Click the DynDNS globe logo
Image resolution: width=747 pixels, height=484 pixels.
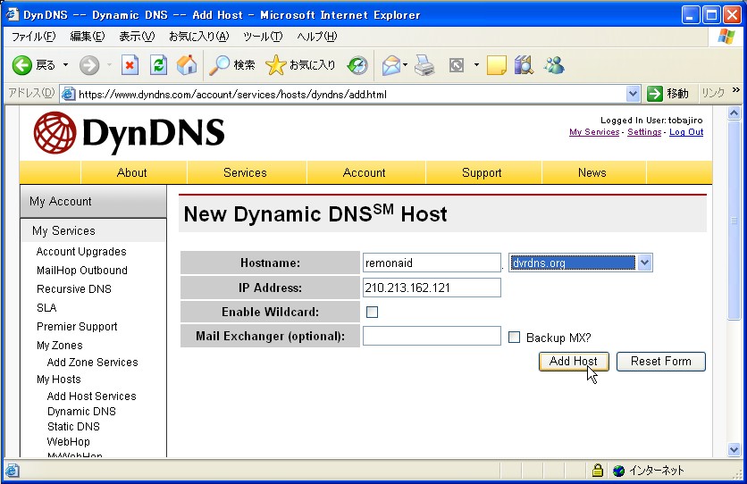pyautogui.click(x=55, y=133)
